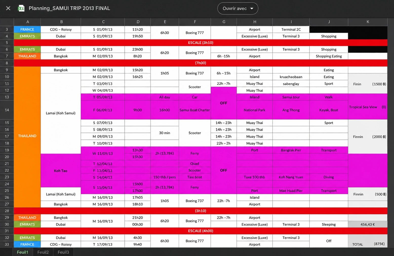Select column A header

tap(27, 22)
